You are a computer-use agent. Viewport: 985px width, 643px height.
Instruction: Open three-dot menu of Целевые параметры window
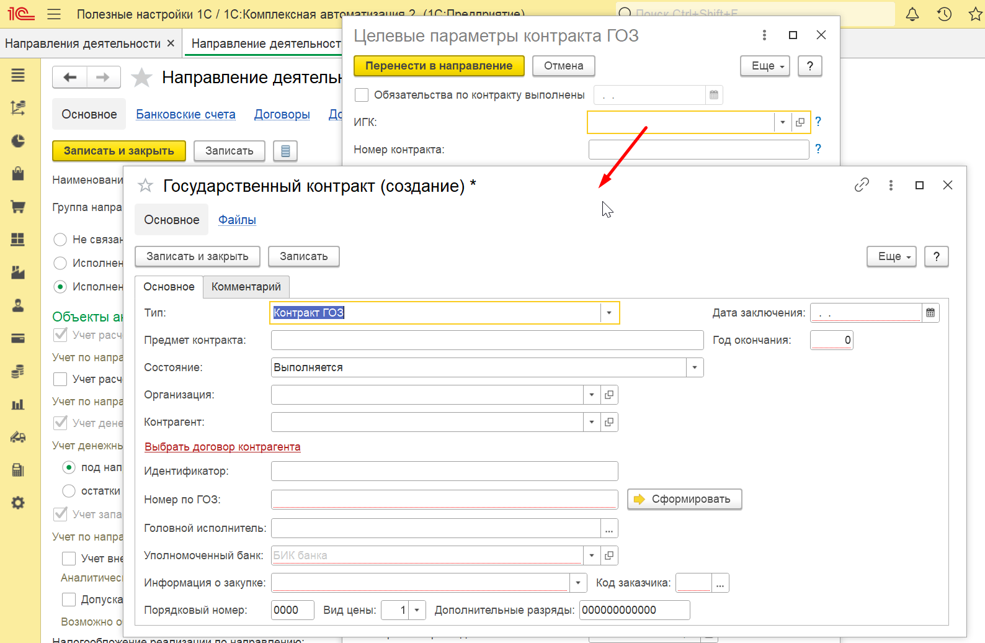[764, 35]
